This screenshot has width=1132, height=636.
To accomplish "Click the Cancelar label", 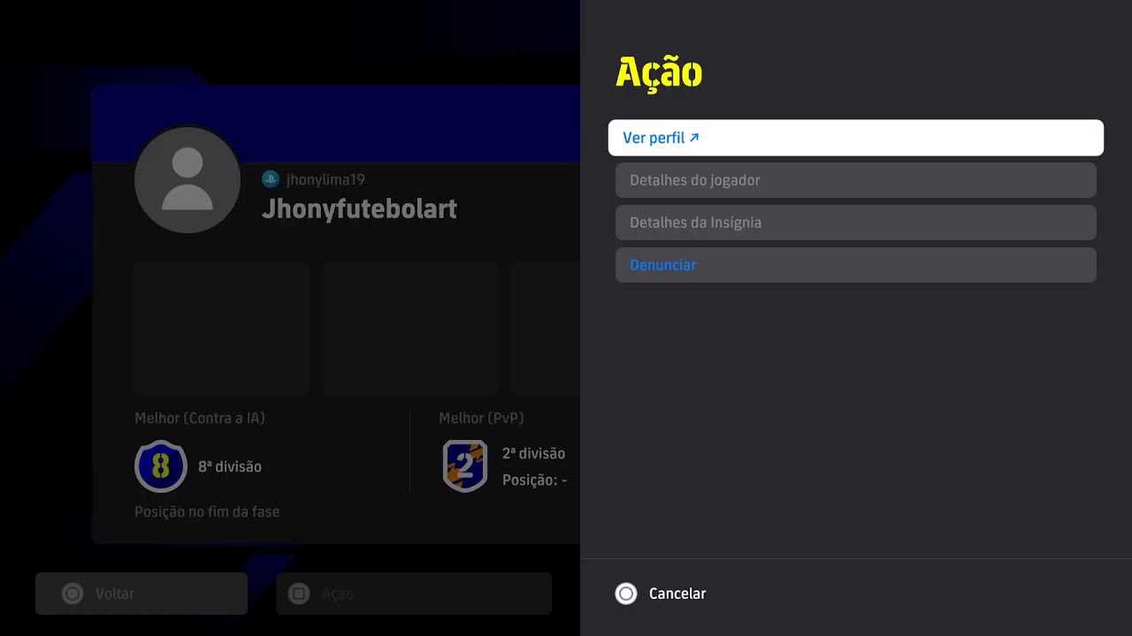I will click(x=677, y=594).
